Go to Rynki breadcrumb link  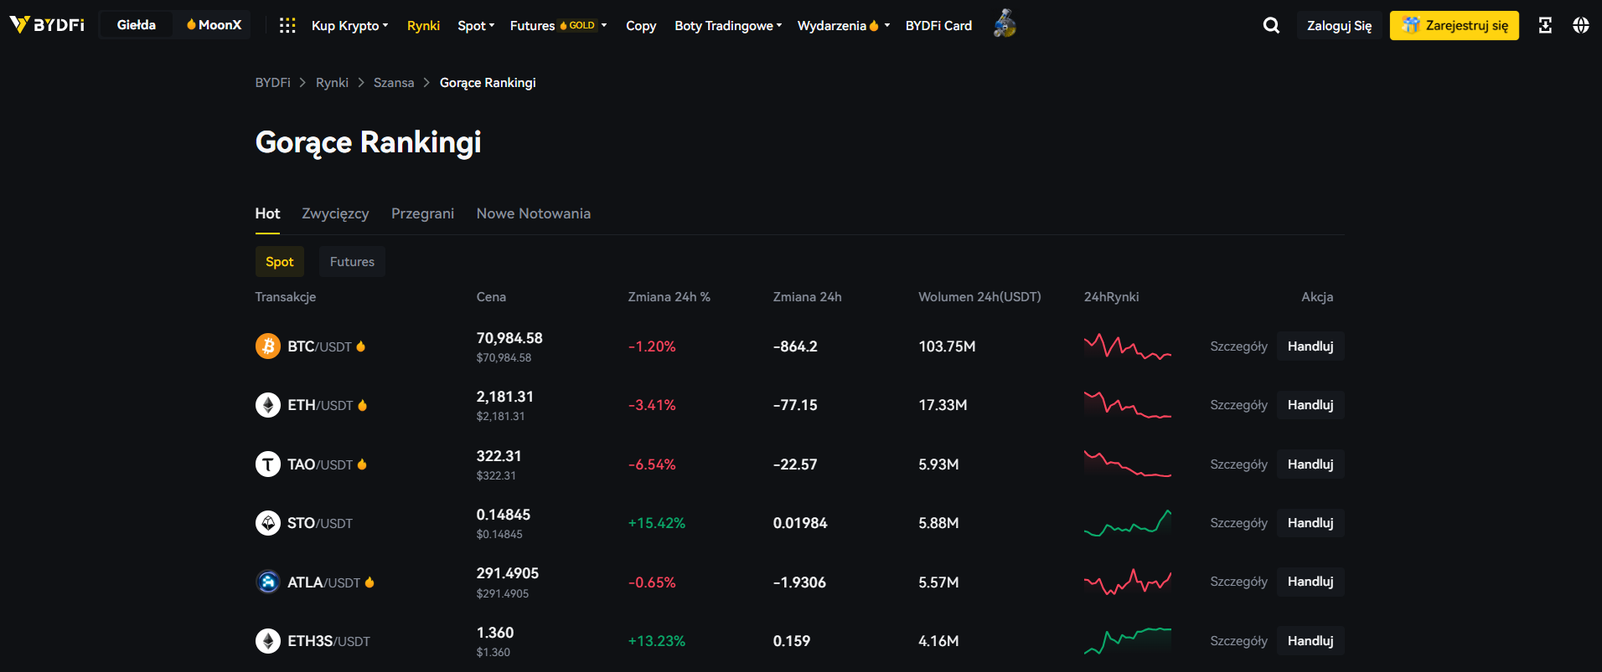pyautogui.click(x=332, y=83)
